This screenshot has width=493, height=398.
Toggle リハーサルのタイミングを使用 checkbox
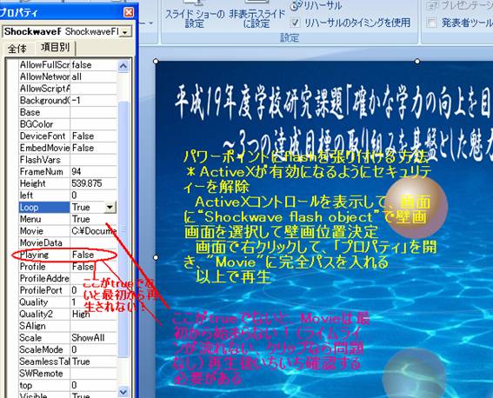[x=296, y=23]
